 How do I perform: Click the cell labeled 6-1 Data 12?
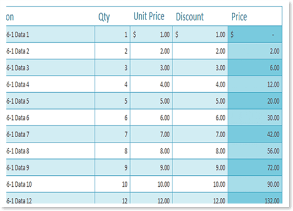point(50,198)
